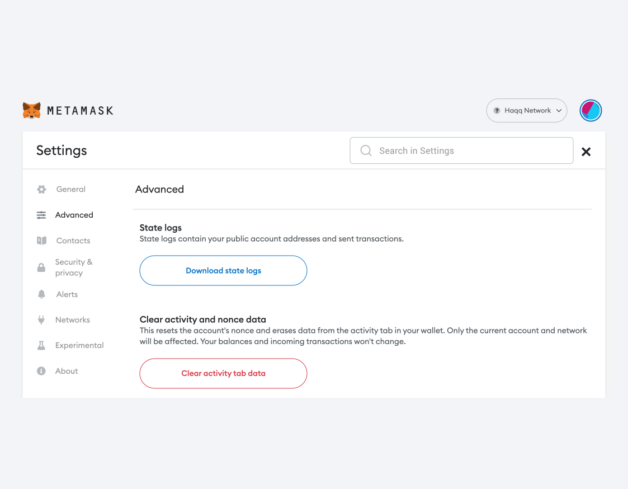Go to Security & privacy settings

74,267
